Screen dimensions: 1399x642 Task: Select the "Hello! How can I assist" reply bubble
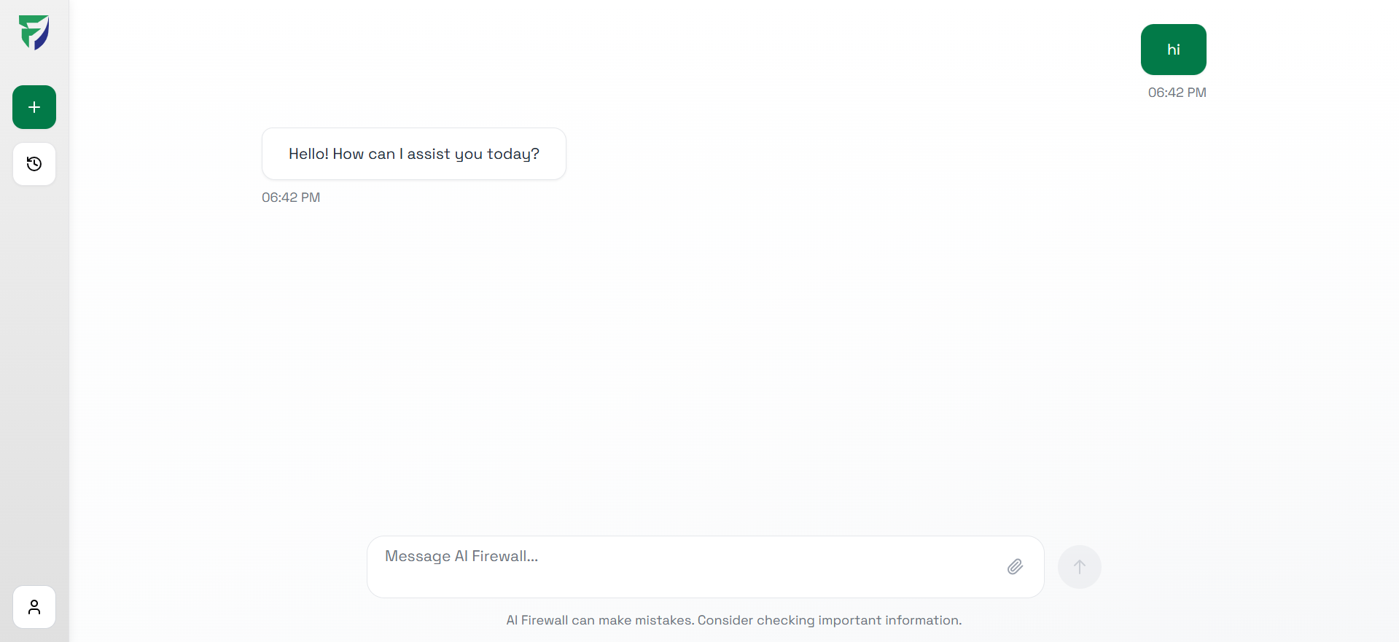(x=413, y=154)
